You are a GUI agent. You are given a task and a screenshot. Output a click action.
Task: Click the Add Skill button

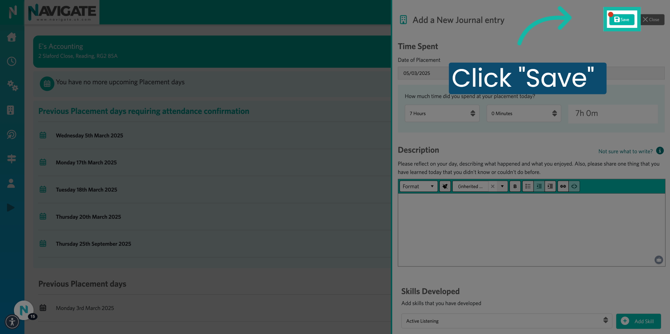[x=639, y=321]
